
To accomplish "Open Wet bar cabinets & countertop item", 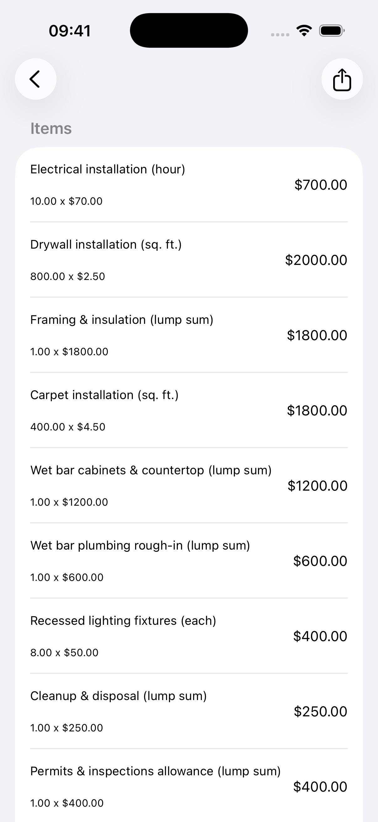I will [x=189, y=486].
